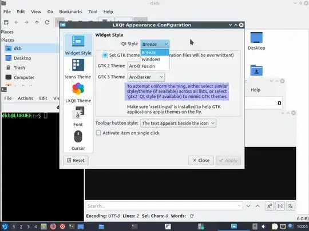Roll up the Appearance dialog with title chevron
Image resolution: width=309 pixels, height=231 pixels.
(236, 25)
